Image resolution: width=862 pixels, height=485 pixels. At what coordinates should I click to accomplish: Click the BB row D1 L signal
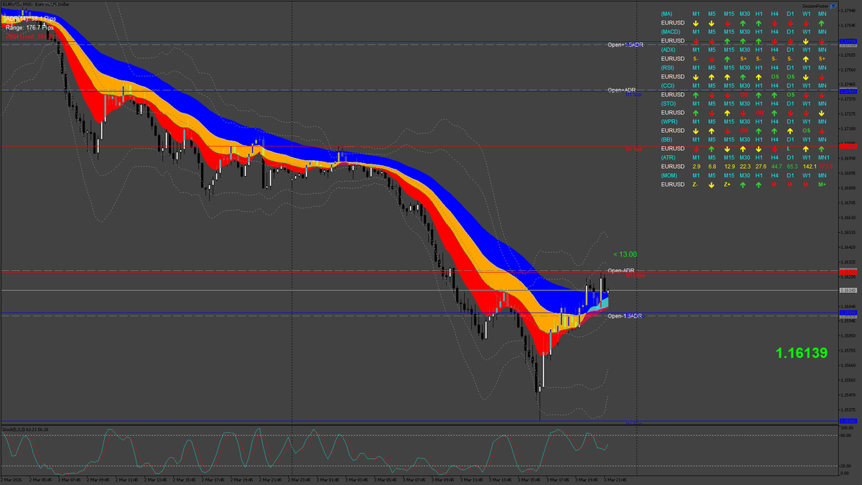point(788,149)
